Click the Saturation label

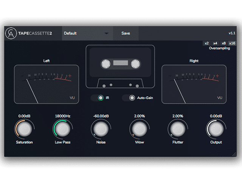[x=24, y=142]
